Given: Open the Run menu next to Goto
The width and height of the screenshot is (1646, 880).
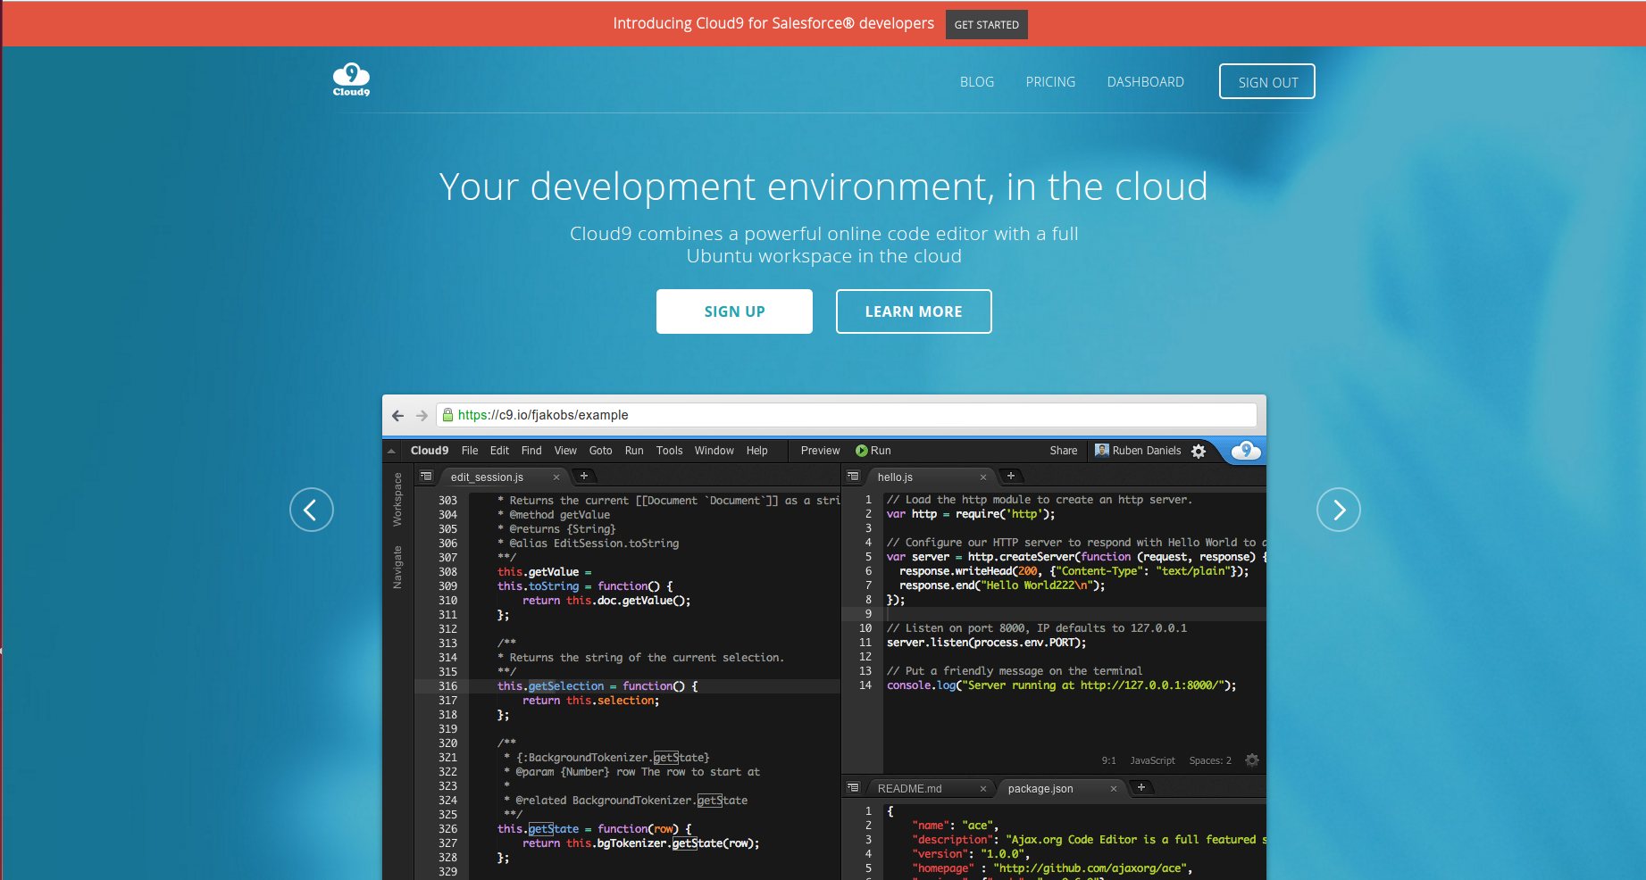Looking at the screenshot, I should pos(634,451).
